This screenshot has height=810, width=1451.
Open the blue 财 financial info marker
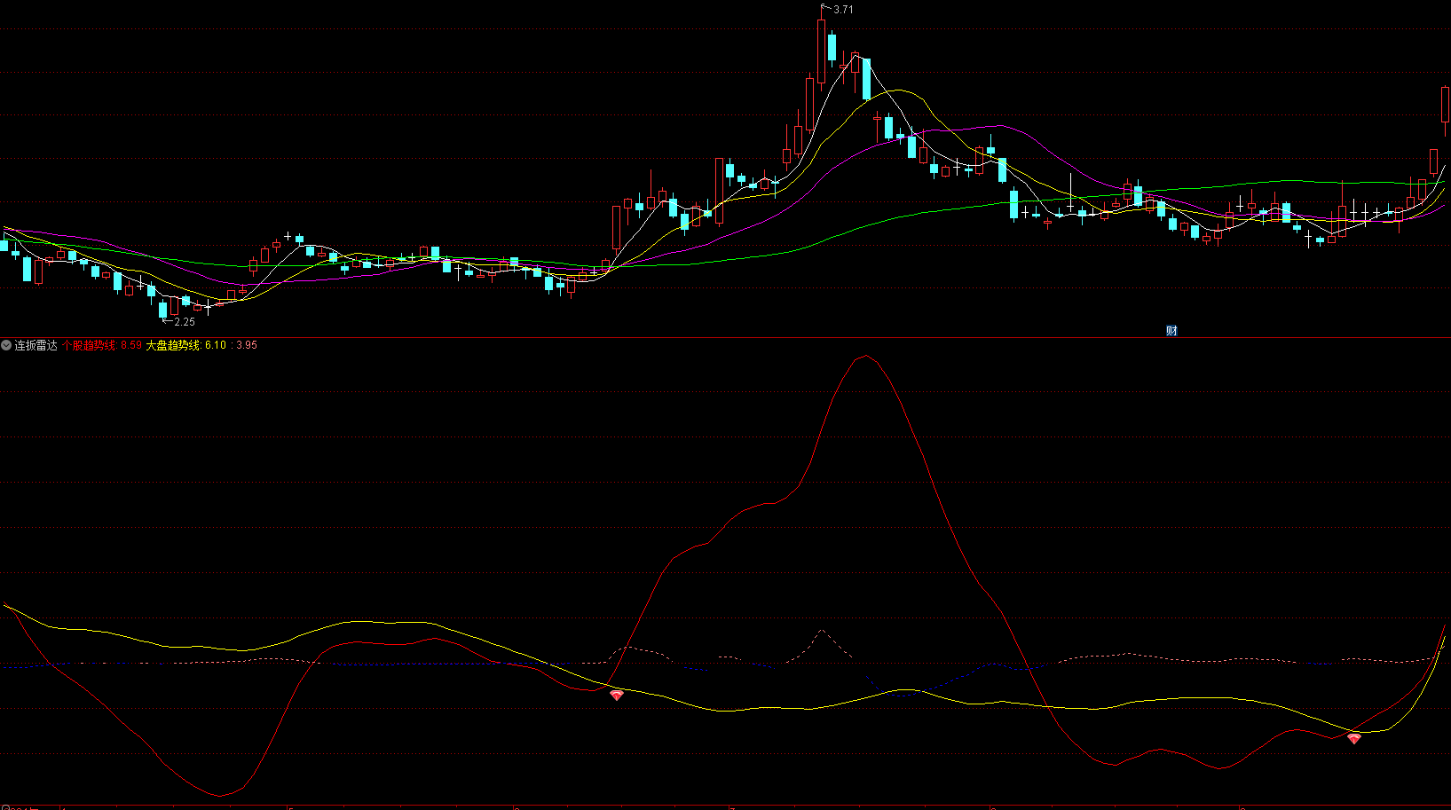pos(1171,331)
